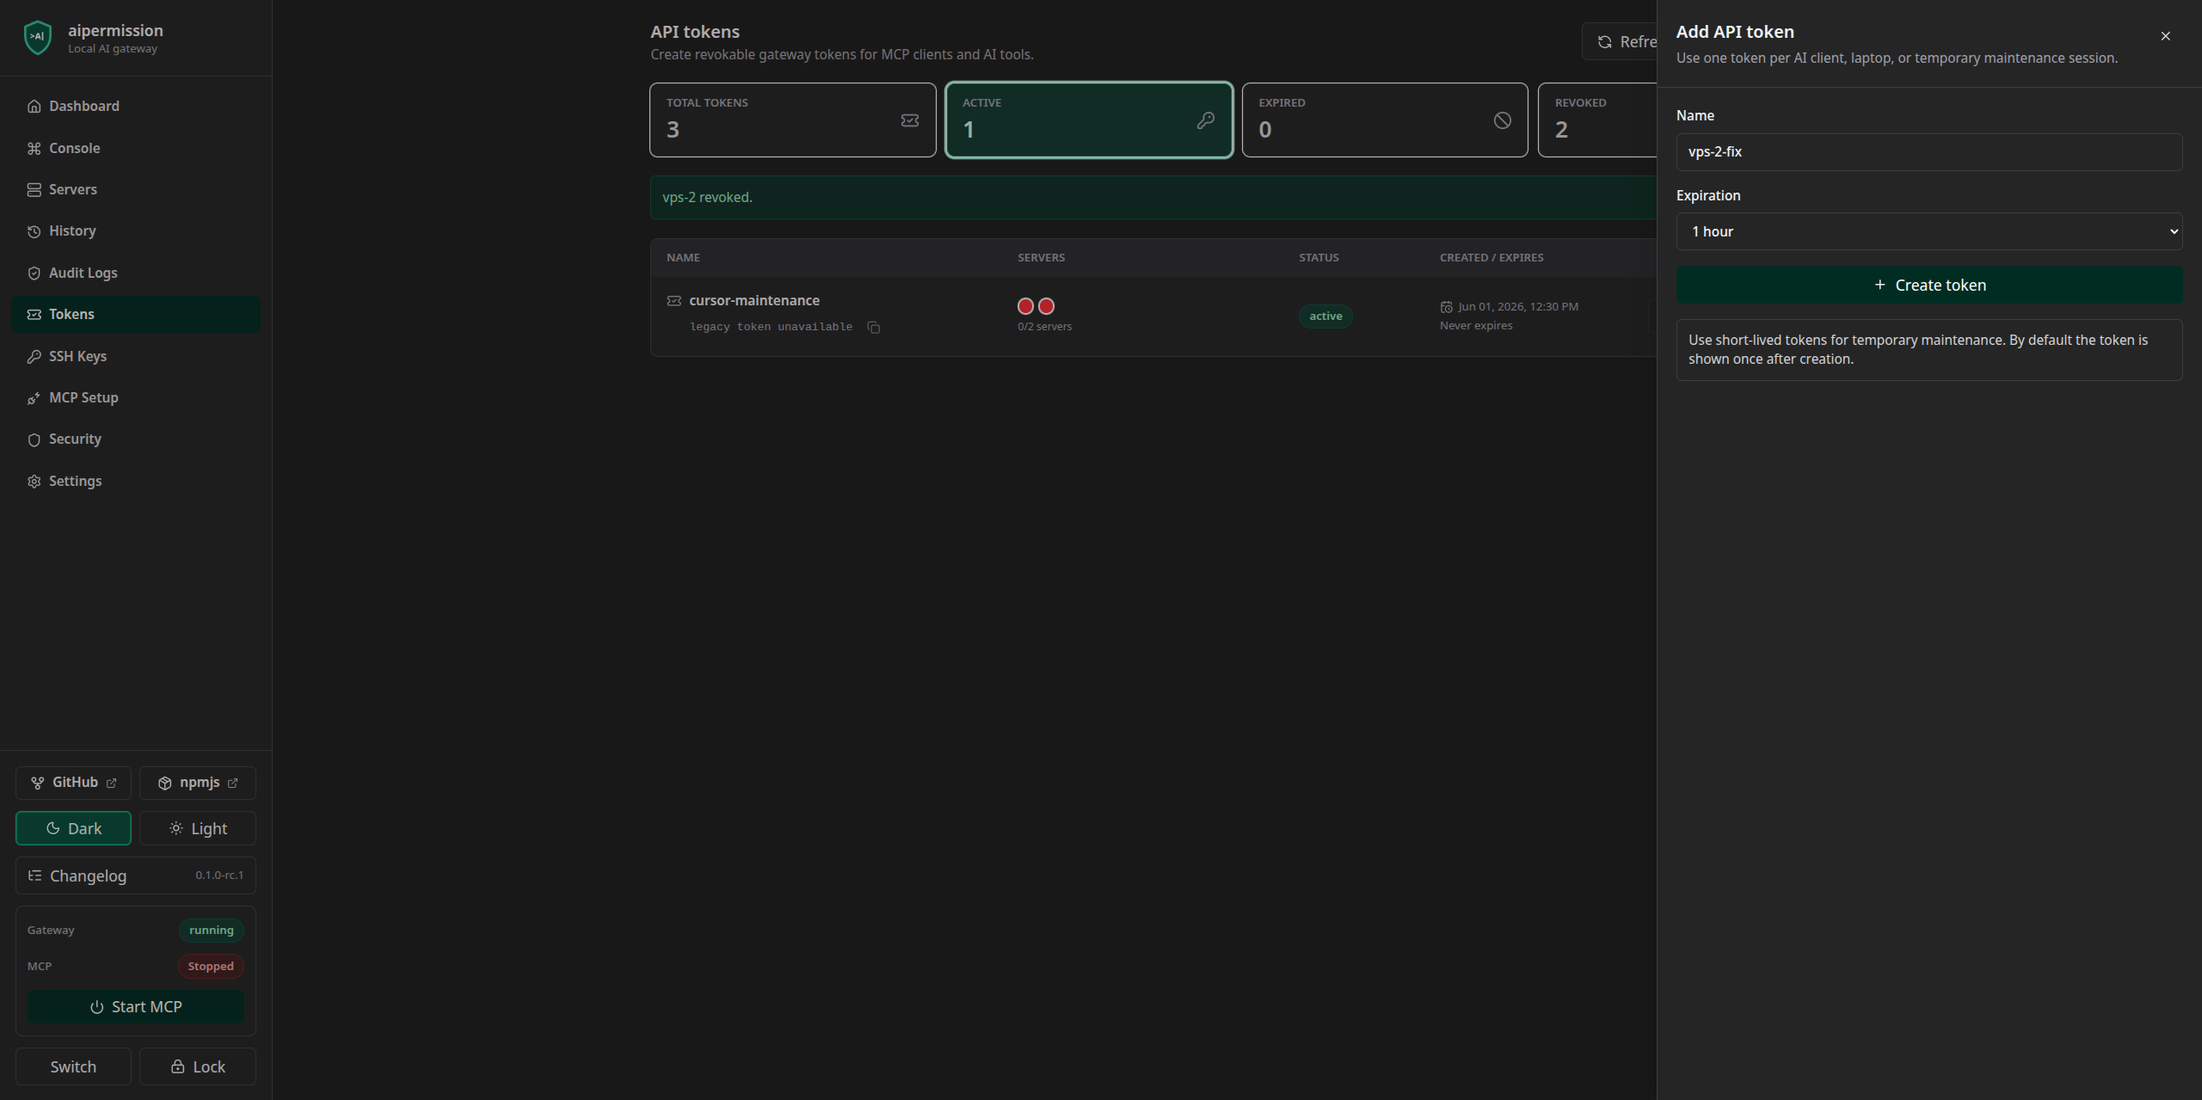
Task: Open the npmjs link
Action: click(x=198, y=783)
